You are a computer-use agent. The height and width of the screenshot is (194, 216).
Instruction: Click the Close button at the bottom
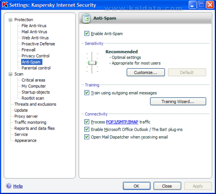click(167, 186)
